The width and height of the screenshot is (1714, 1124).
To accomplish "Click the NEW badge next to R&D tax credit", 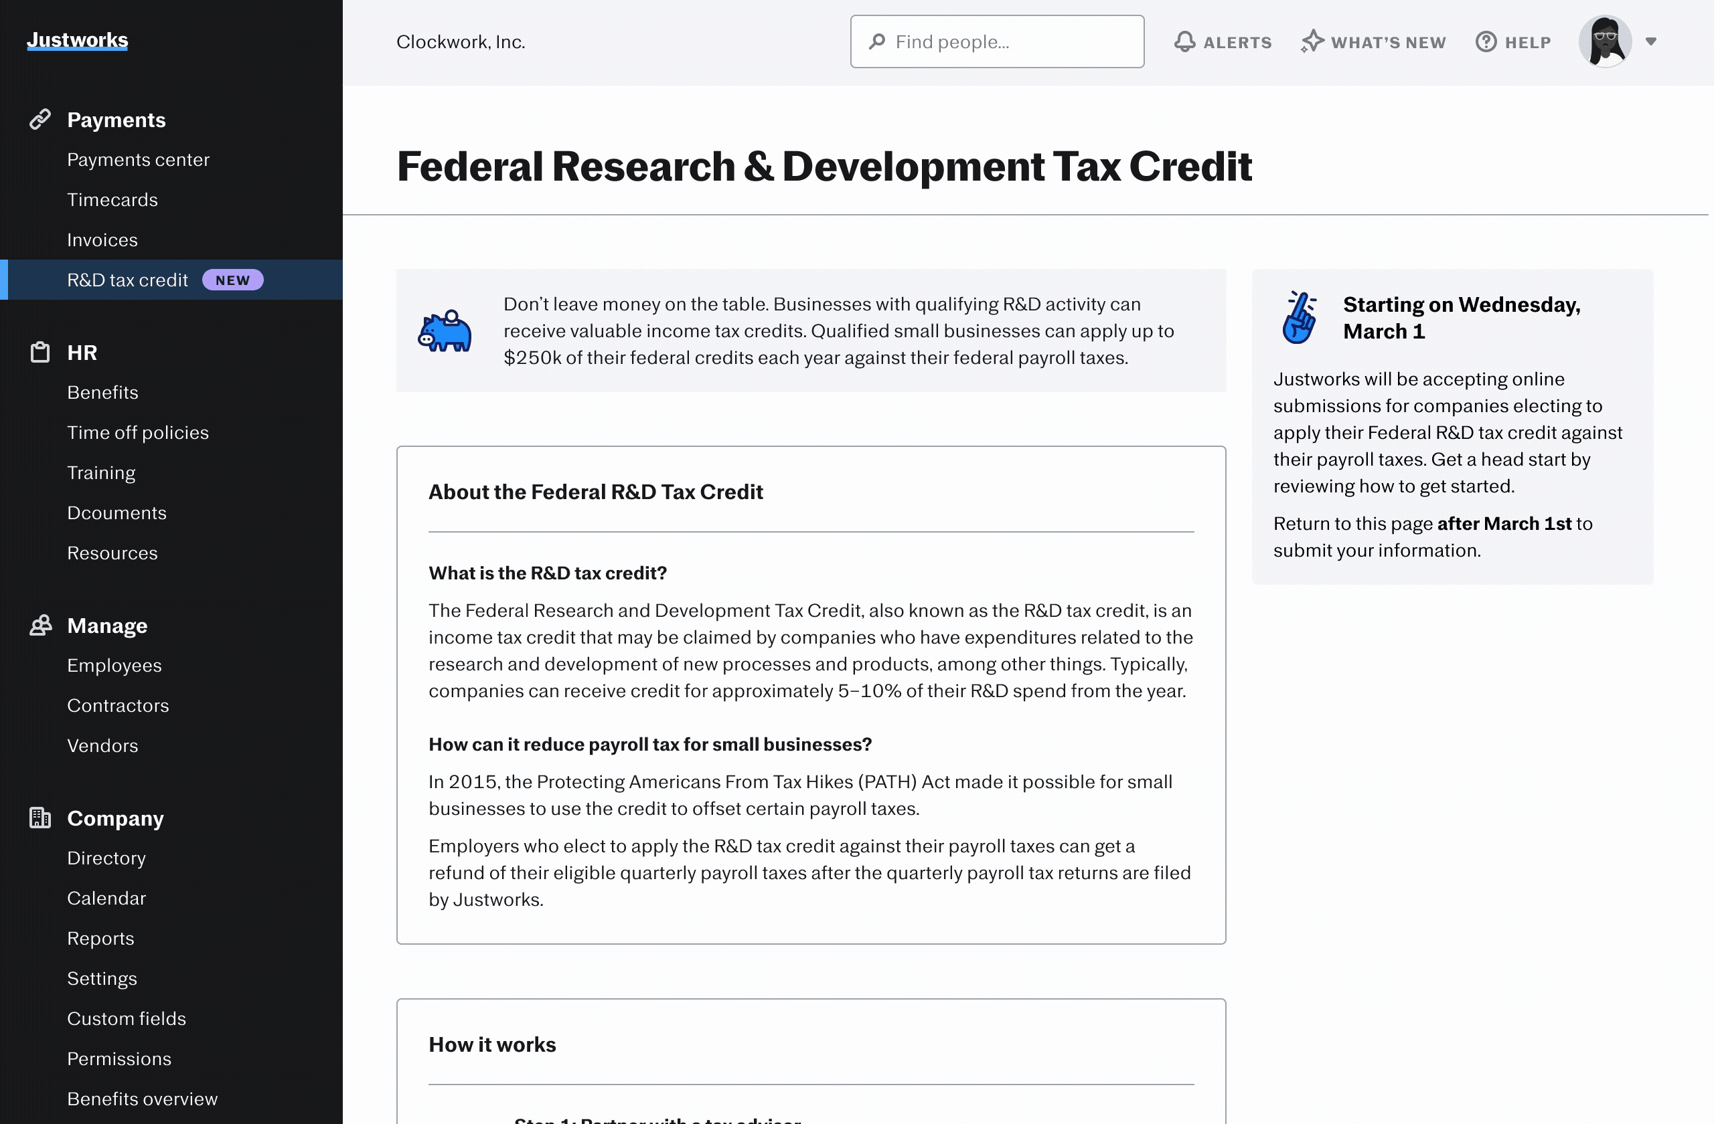I will click(x=232, y=280).
